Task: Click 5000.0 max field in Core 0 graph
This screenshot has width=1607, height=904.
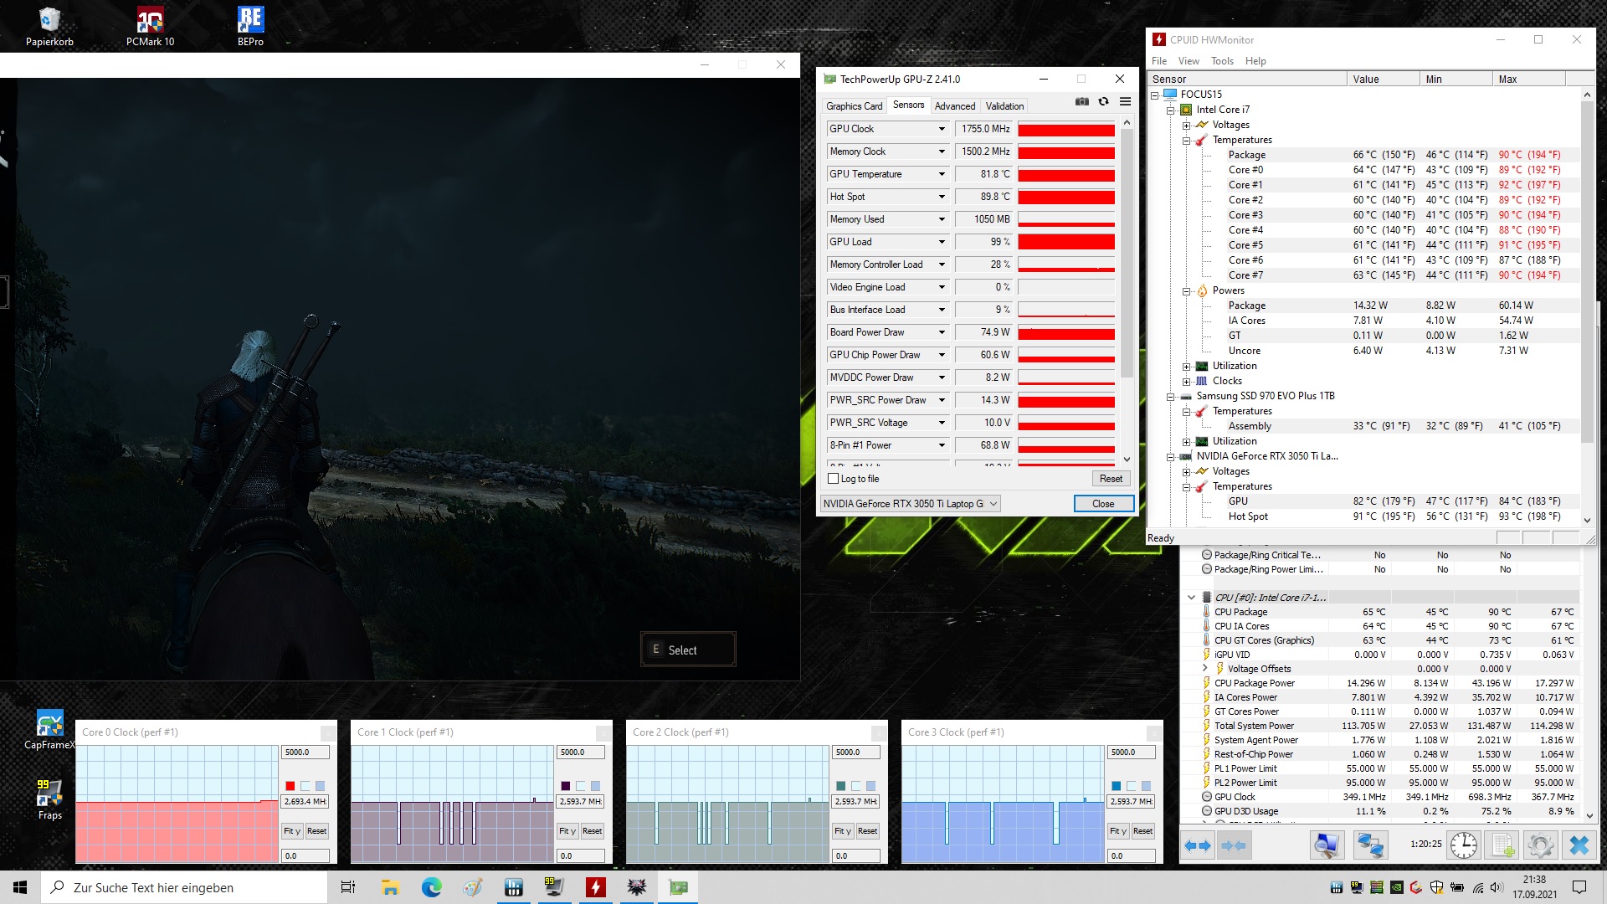Action: point(305,752)
